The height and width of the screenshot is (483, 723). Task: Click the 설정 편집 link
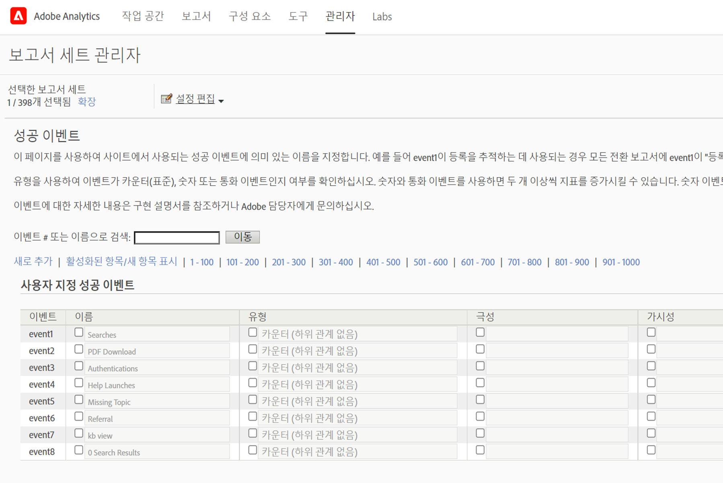(x=195, y=99)
